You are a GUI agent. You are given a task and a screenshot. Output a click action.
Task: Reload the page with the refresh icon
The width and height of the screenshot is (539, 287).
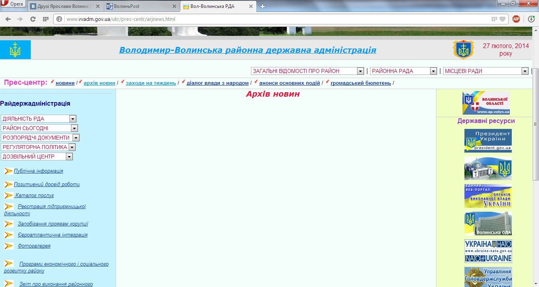click(33, 19)
